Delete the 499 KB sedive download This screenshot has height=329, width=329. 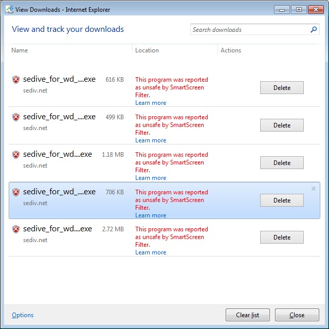point(282,125)
